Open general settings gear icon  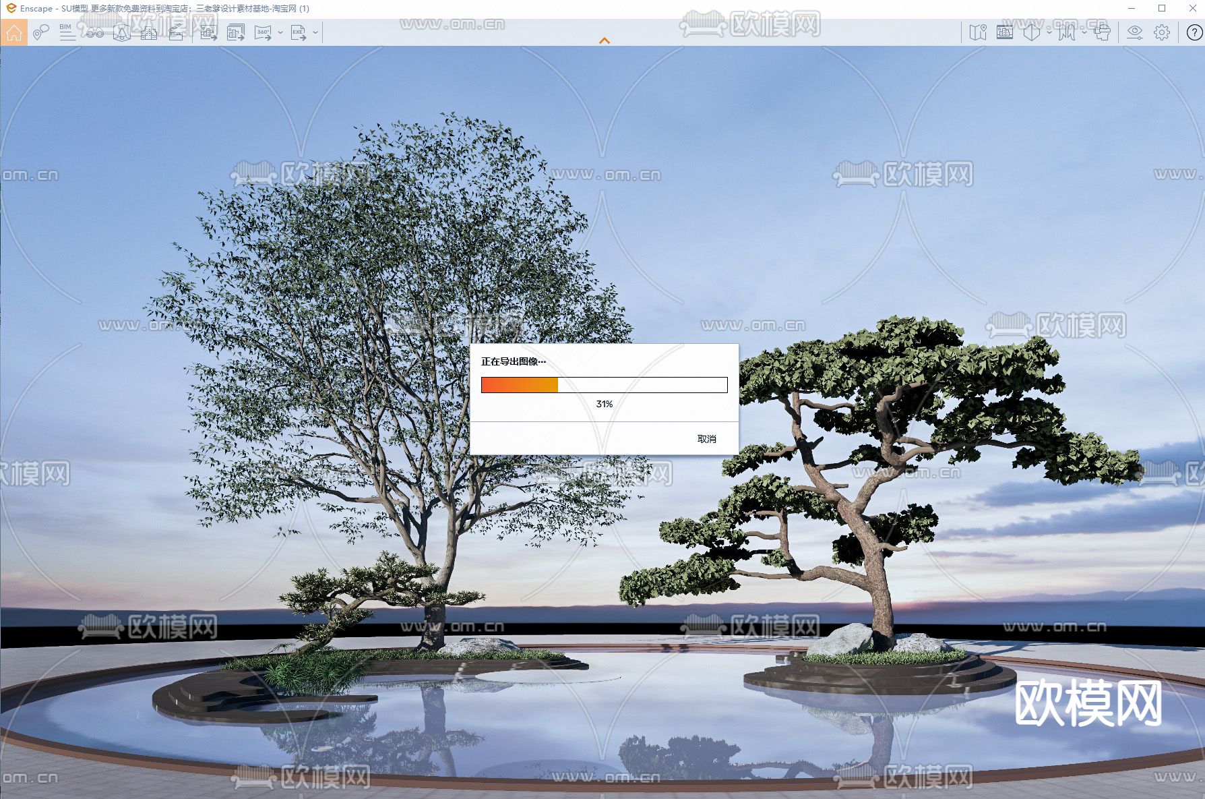coord(1162,32)
